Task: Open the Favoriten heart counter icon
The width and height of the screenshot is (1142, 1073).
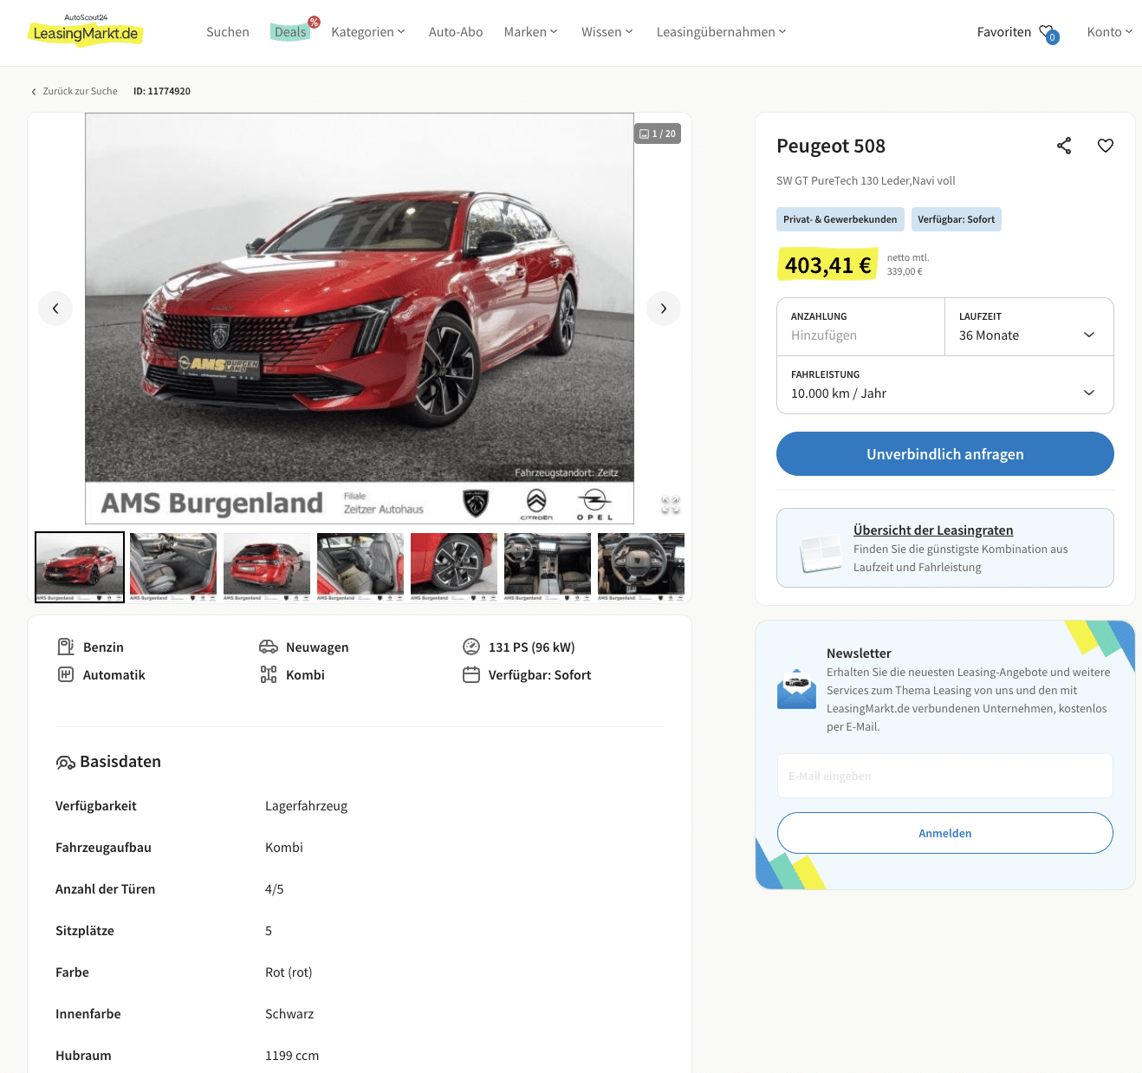Action: (1048, 33)
